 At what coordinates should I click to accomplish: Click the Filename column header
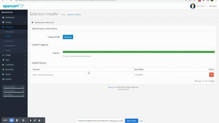pyautogui.click(x=36, y=69)
